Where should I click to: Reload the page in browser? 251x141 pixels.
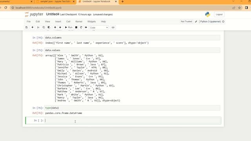6,8
